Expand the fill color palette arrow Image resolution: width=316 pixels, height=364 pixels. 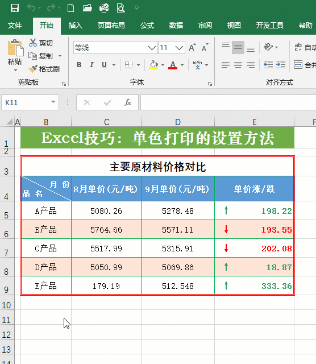pyautogui.click(x=163, y=65)
